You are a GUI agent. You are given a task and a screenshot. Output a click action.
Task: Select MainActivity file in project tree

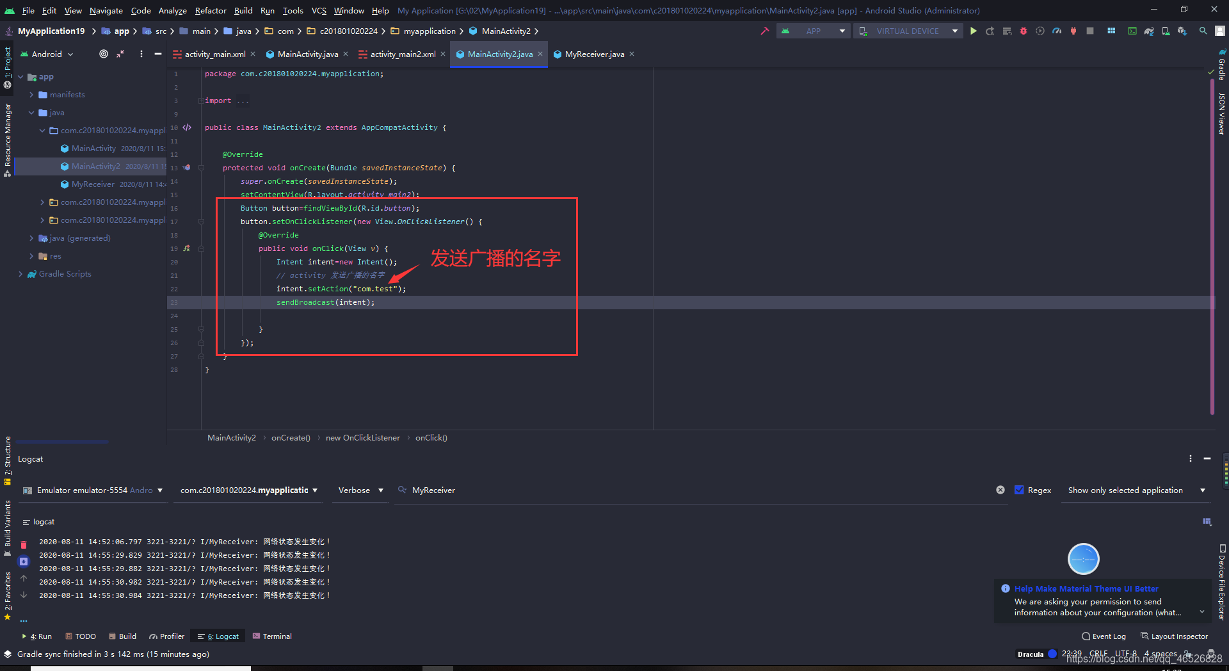coord(93,148)
